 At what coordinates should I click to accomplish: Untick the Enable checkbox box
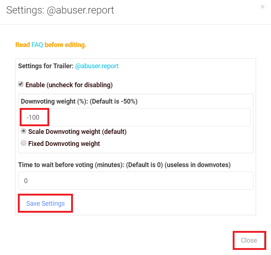21,84
